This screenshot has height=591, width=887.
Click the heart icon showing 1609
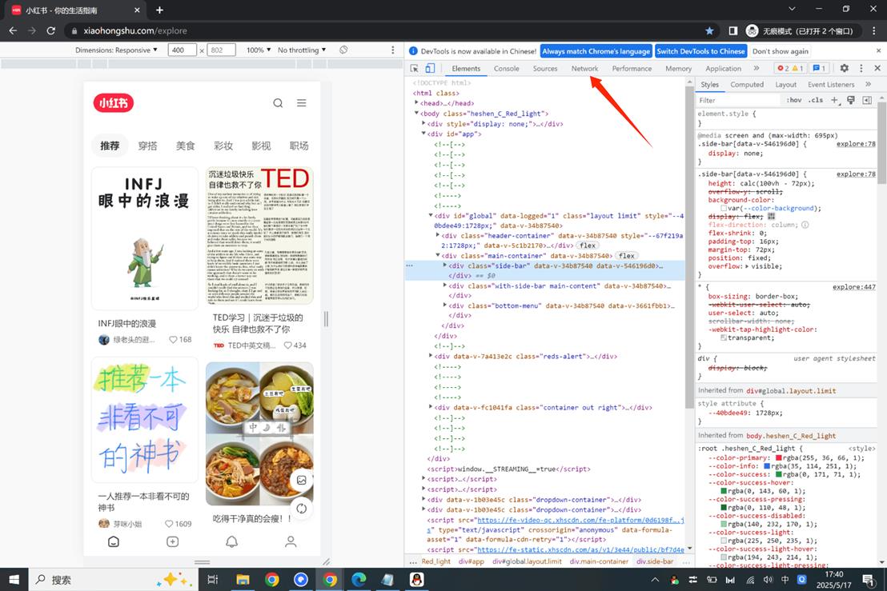pyautogui.click(x=169, y=524)
